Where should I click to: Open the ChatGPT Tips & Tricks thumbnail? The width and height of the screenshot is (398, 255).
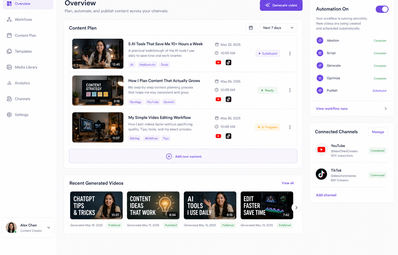96,205
